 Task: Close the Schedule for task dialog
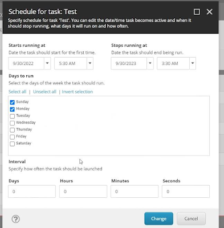(x=209, y=12)
